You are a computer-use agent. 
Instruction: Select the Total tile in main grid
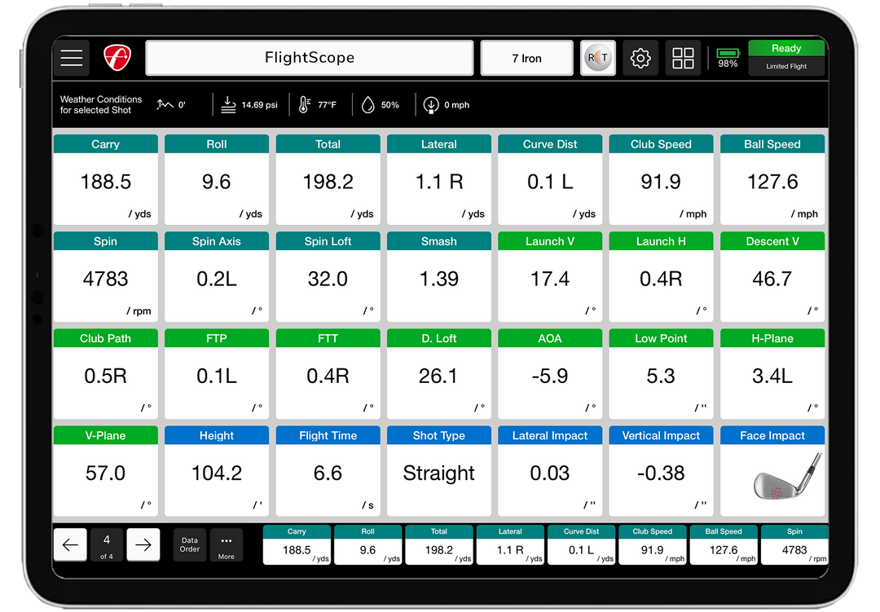(x=328, y=179)
